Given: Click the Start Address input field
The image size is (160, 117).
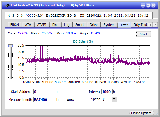Looking at the screenshot, I should 44,92.
